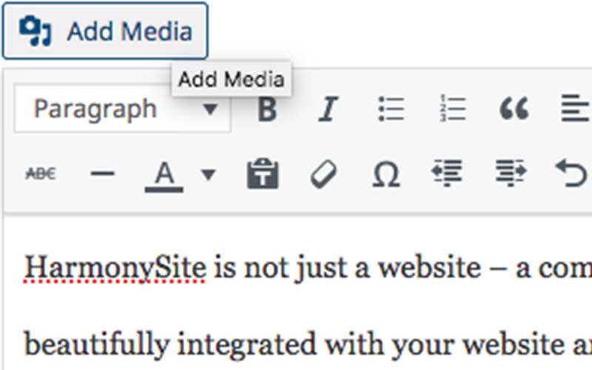Image resolution: width=592 pixels, height=370 pixels.
Task: Apply blockquote formatting
Action: (x=514, y=110)
